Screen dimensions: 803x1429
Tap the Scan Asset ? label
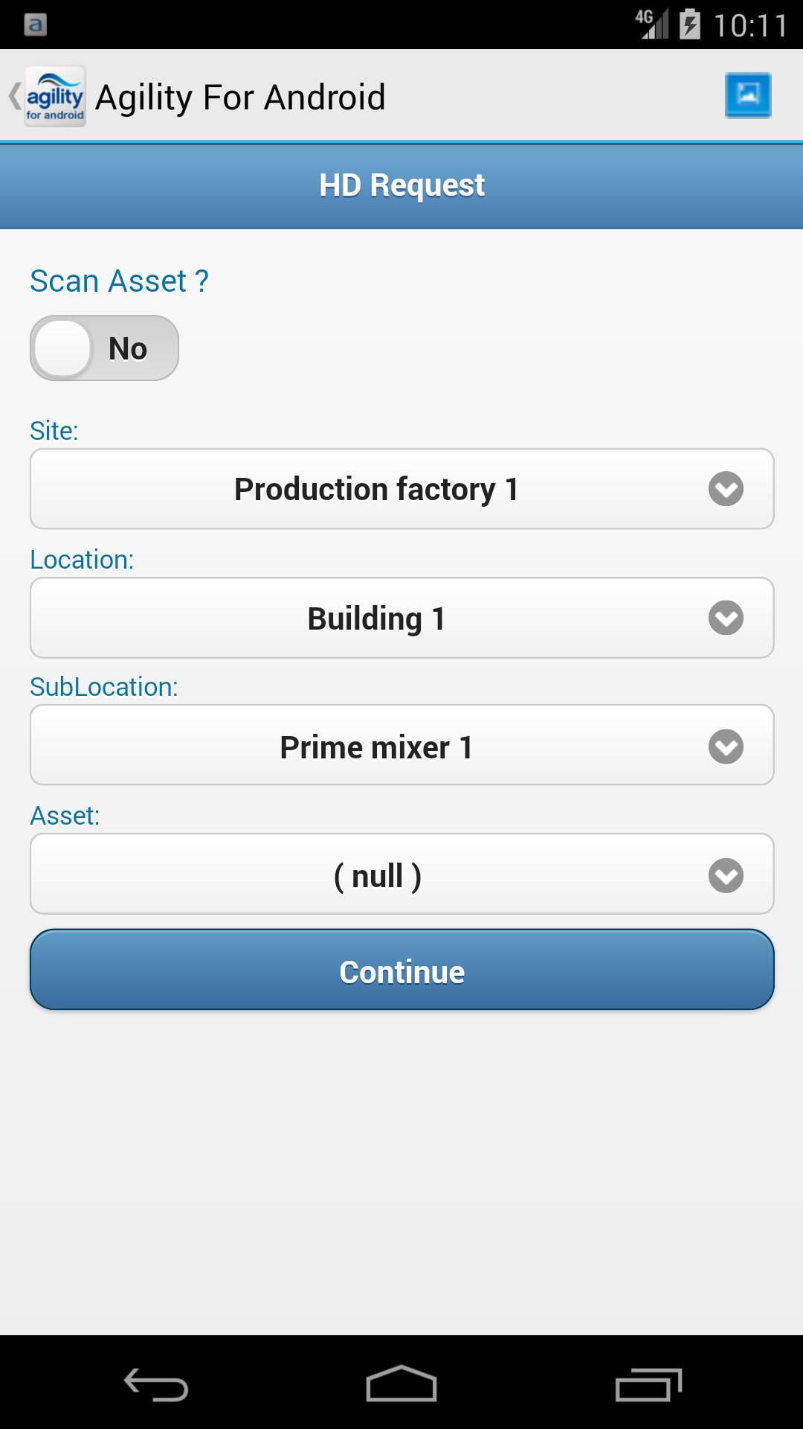(119, 281)
